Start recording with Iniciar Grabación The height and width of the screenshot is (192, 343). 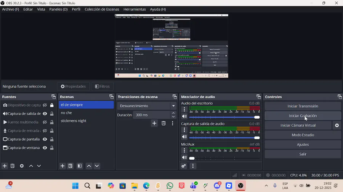pyautogui.click(x=303, y=116)
